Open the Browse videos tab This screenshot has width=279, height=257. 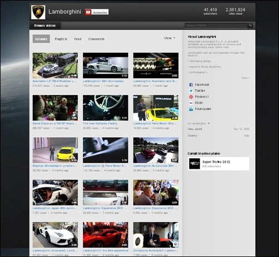[45, 26]
